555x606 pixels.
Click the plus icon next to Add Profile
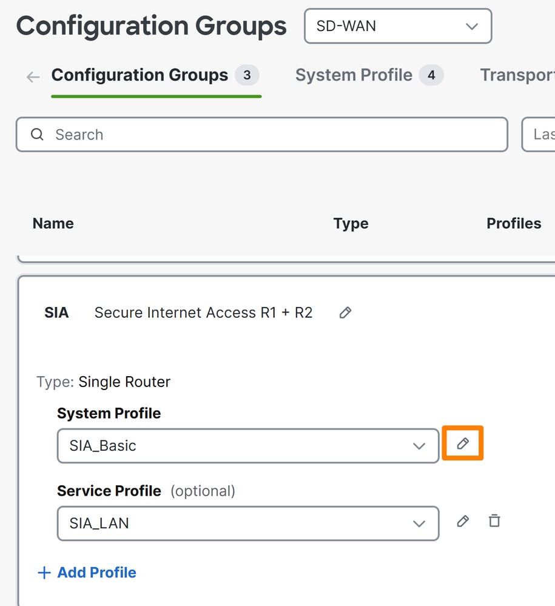[x=44, y=572]
